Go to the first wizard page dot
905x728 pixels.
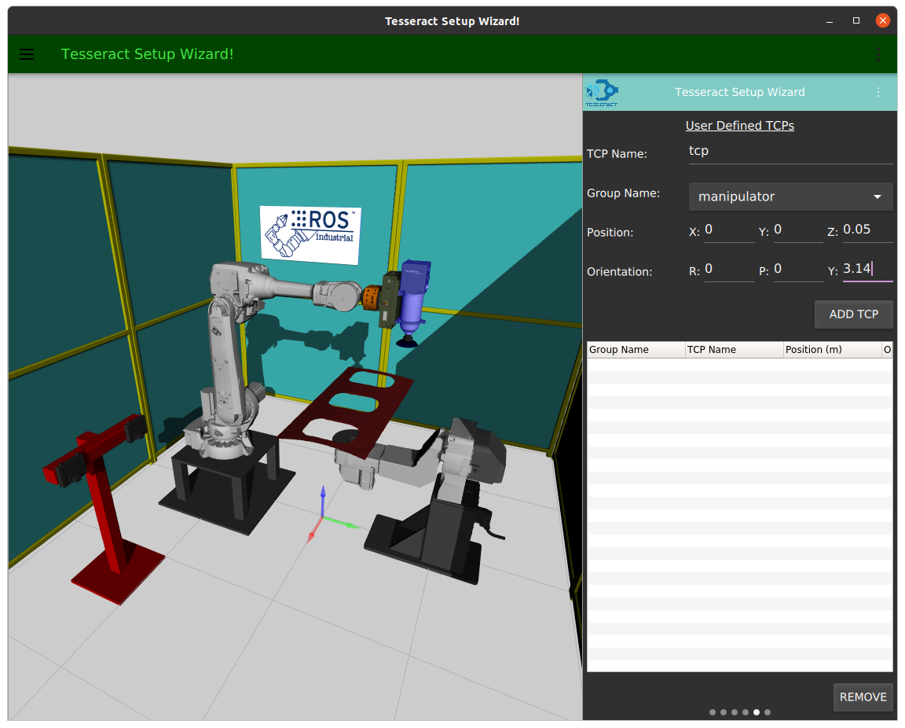coord(713,712)
